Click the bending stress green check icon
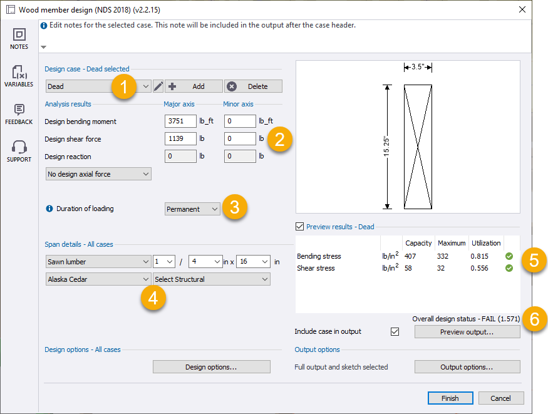 click(509, 256)
